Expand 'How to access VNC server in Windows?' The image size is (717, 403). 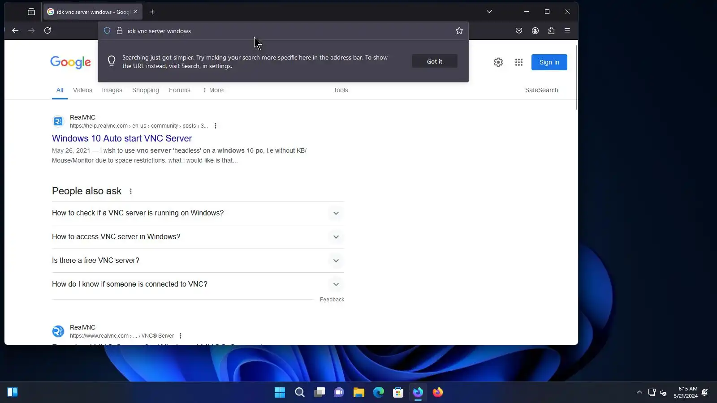[x=198, y=237]
